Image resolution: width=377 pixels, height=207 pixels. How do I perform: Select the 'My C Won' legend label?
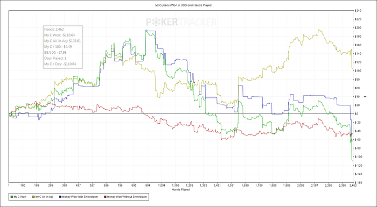20,197
